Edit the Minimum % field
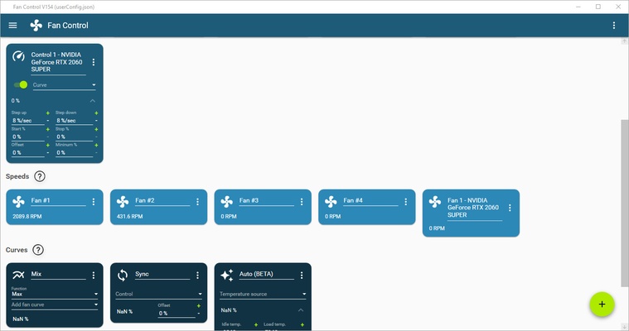The width and height of the screenshot is (629, 331). [75, 153]
